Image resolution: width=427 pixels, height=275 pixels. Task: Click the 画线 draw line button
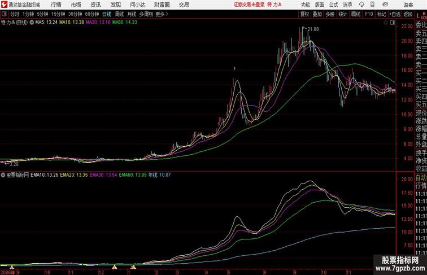click(x=356, y=14)
